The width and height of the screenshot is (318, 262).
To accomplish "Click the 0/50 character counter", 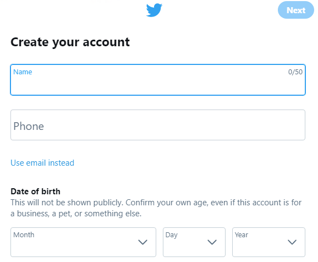I will coord(295,72).
